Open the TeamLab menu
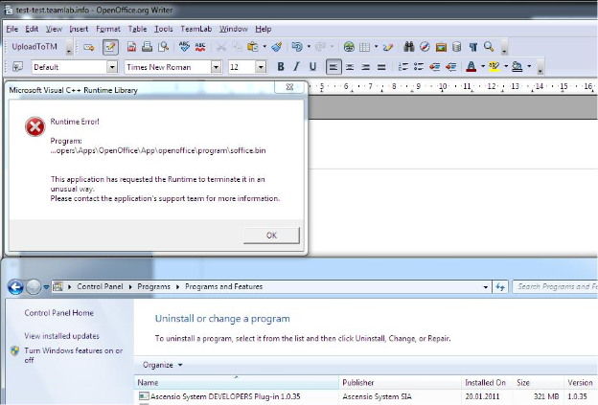The width and height of the screenshot is (598, 405). tap(196, 29)
